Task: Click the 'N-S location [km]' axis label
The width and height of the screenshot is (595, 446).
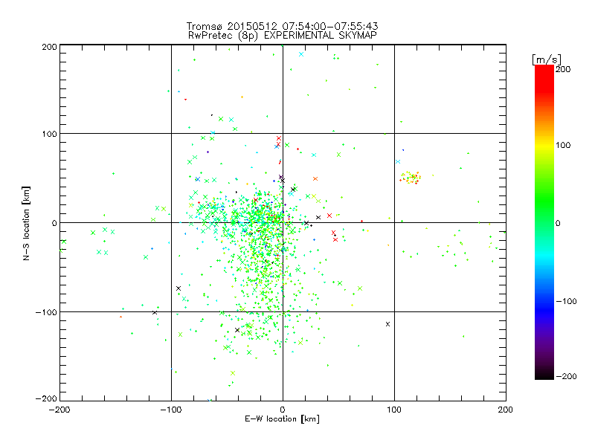Action: (26, 223)
